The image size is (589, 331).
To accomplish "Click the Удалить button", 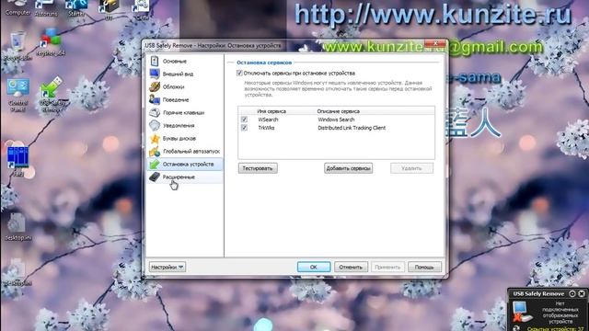I will click(x=411, y=168).
